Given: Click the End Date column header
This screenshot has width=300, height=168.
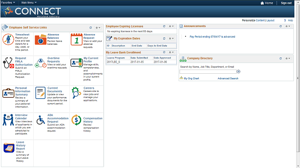Looking at the screenshot, I should (137, 46).
